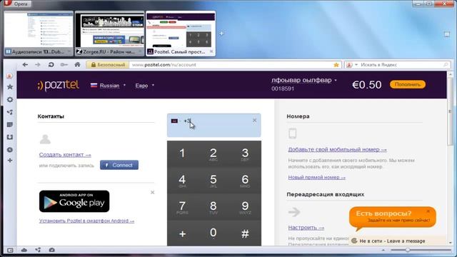Tap the hash key on keypad
457x257 pixels.
coord(245,233)
